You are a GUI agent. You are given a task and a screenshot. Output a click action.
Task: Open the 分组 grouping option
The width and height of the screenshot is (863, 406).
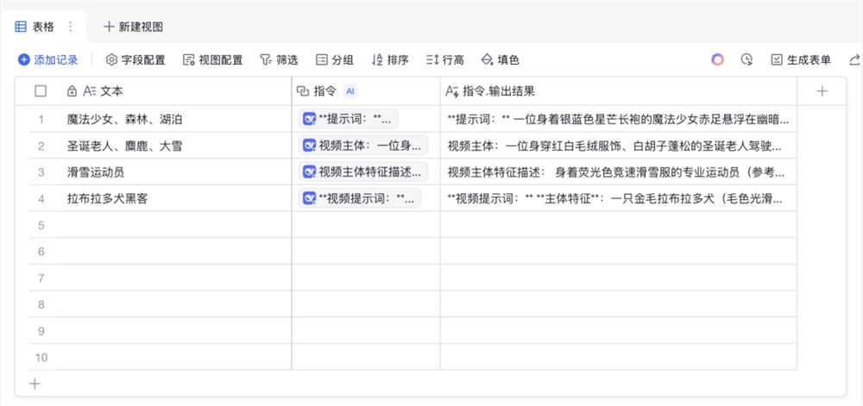pyautogui.click(x=335, y=59)
